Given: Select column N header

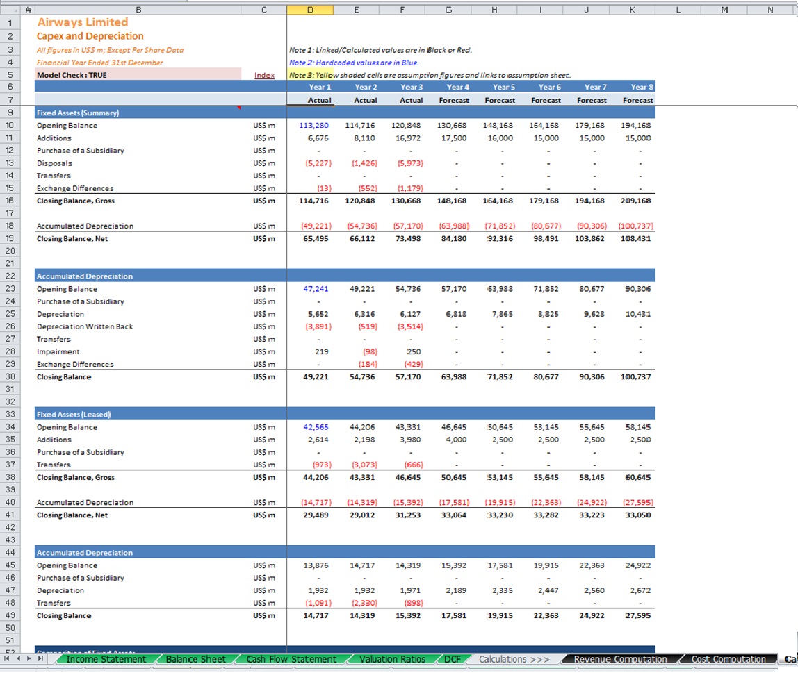Looking at the screenshot, I should (770, 10).
